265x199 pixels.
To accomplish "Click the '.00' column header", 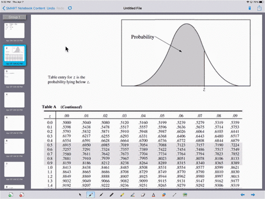I will (x=66, y=116).
